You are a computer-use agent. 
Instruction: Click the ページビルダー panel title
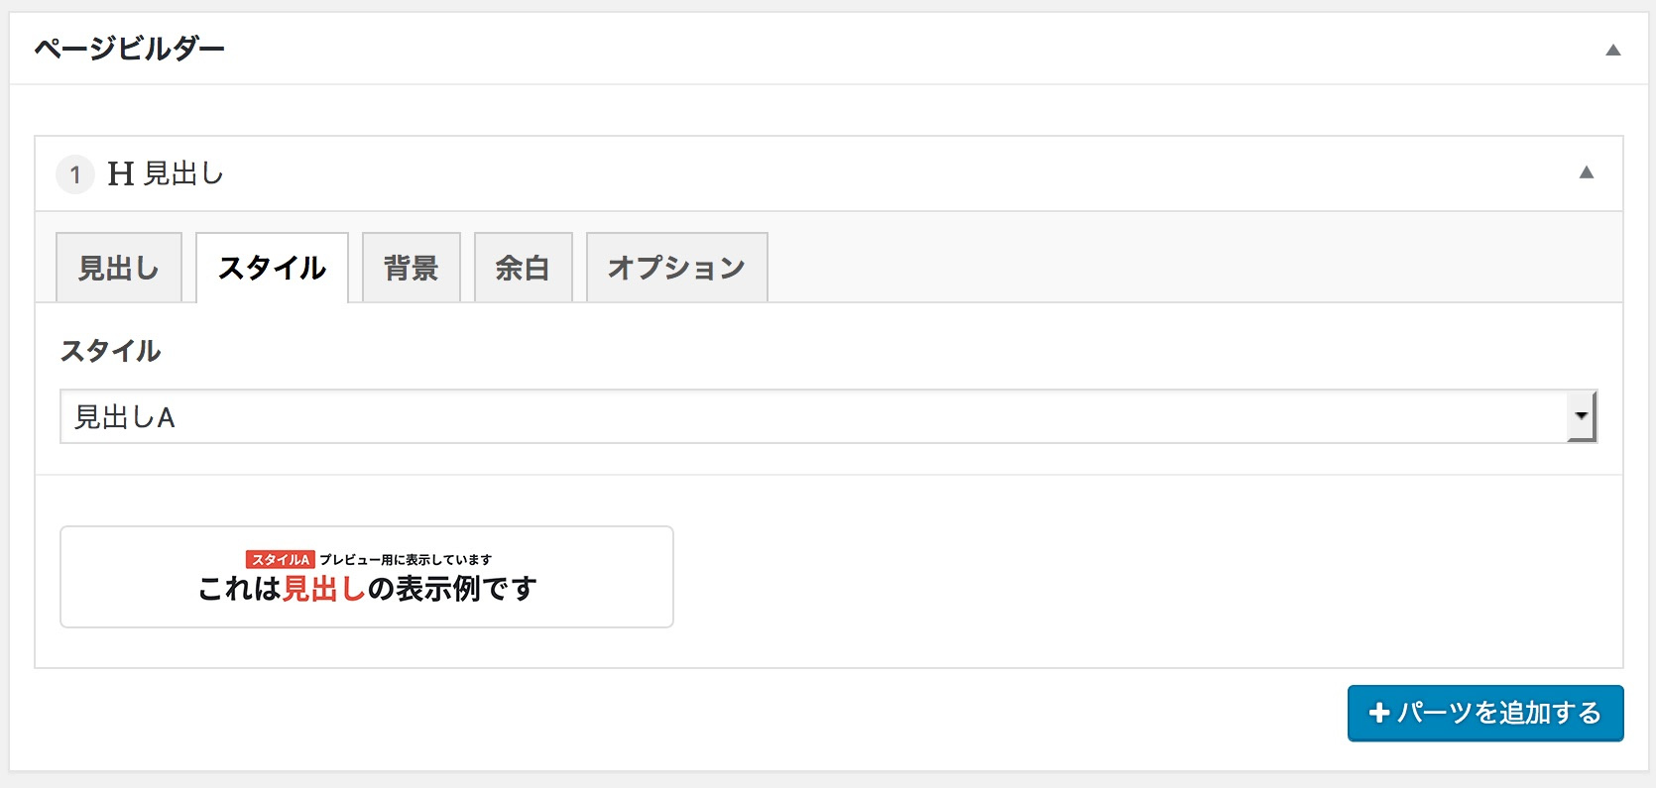coord(130,49)
